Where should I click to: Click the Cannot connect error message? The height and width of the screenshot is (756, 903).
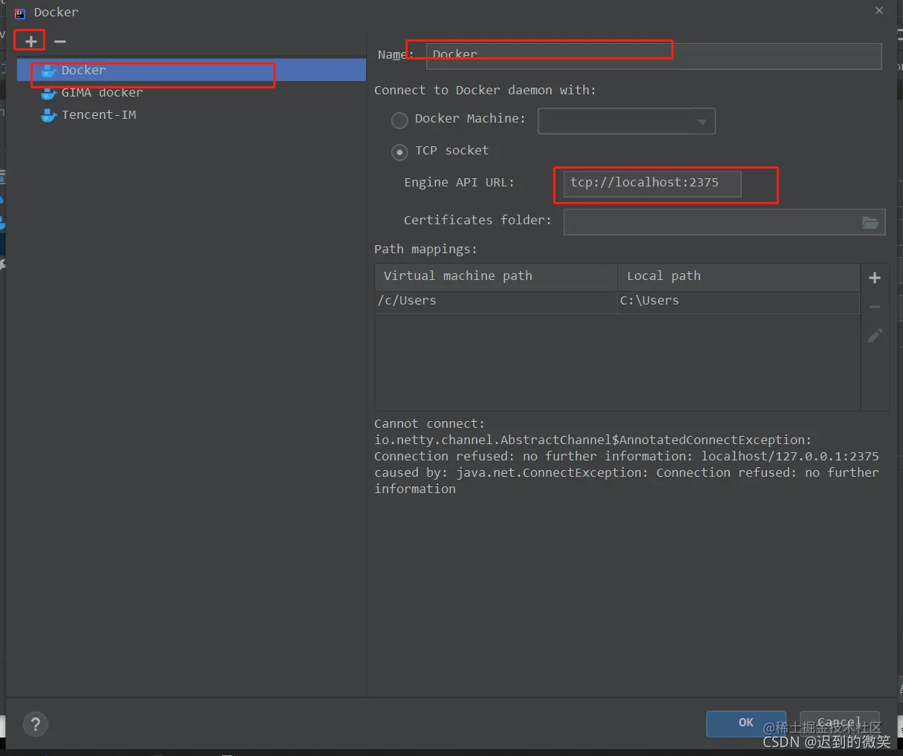pos(627,456)
